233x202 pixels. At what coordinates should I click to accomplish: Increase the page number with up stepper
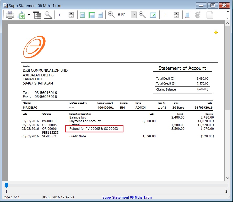[x=71, y=13]
